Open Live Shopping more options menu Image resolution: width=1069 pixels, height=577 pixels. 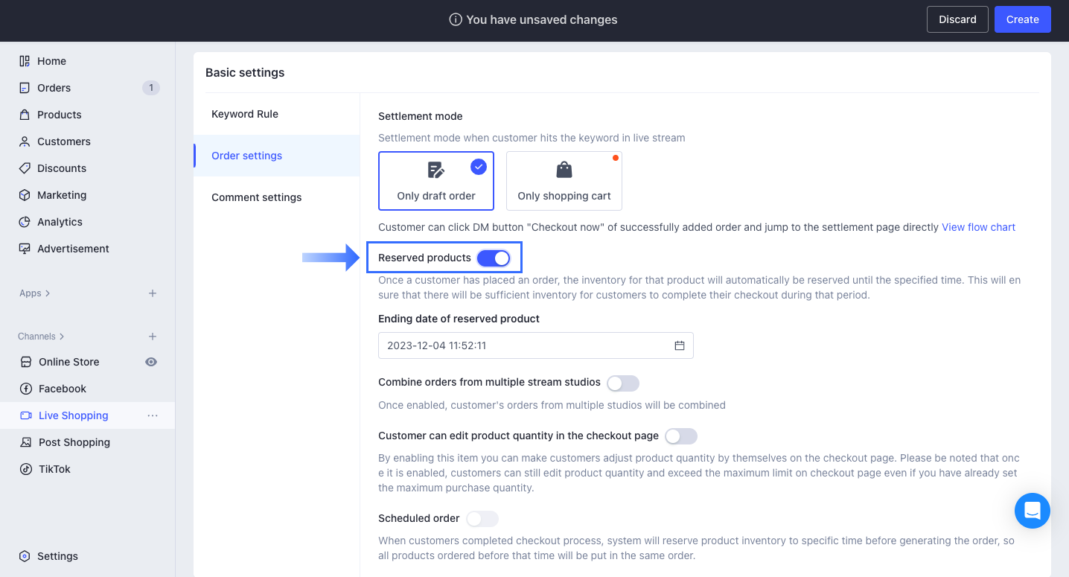click(153, 415)
